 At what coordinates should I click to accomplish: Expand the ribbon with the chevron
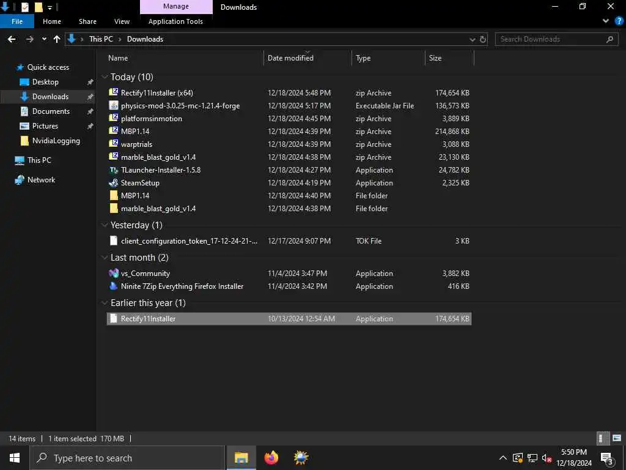coord(606,21)
